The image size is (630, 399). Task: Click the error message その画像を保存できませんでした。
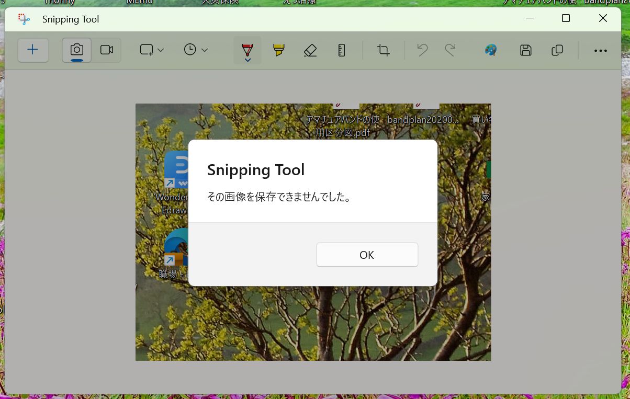tap(279, 197)
